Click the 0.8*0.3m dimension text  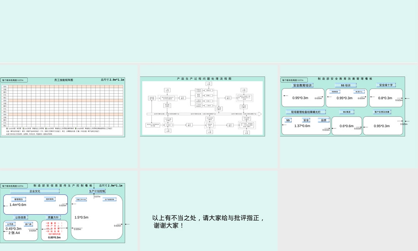click(x=385, y=98)
